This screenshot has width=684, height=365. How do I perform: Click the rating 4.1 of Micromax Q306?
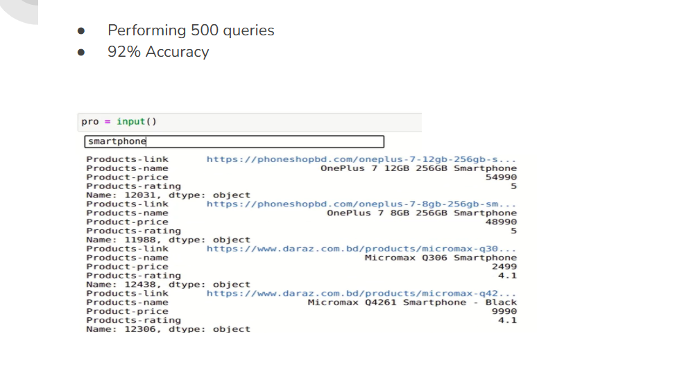pyautogui.click(x=507, y=276)
